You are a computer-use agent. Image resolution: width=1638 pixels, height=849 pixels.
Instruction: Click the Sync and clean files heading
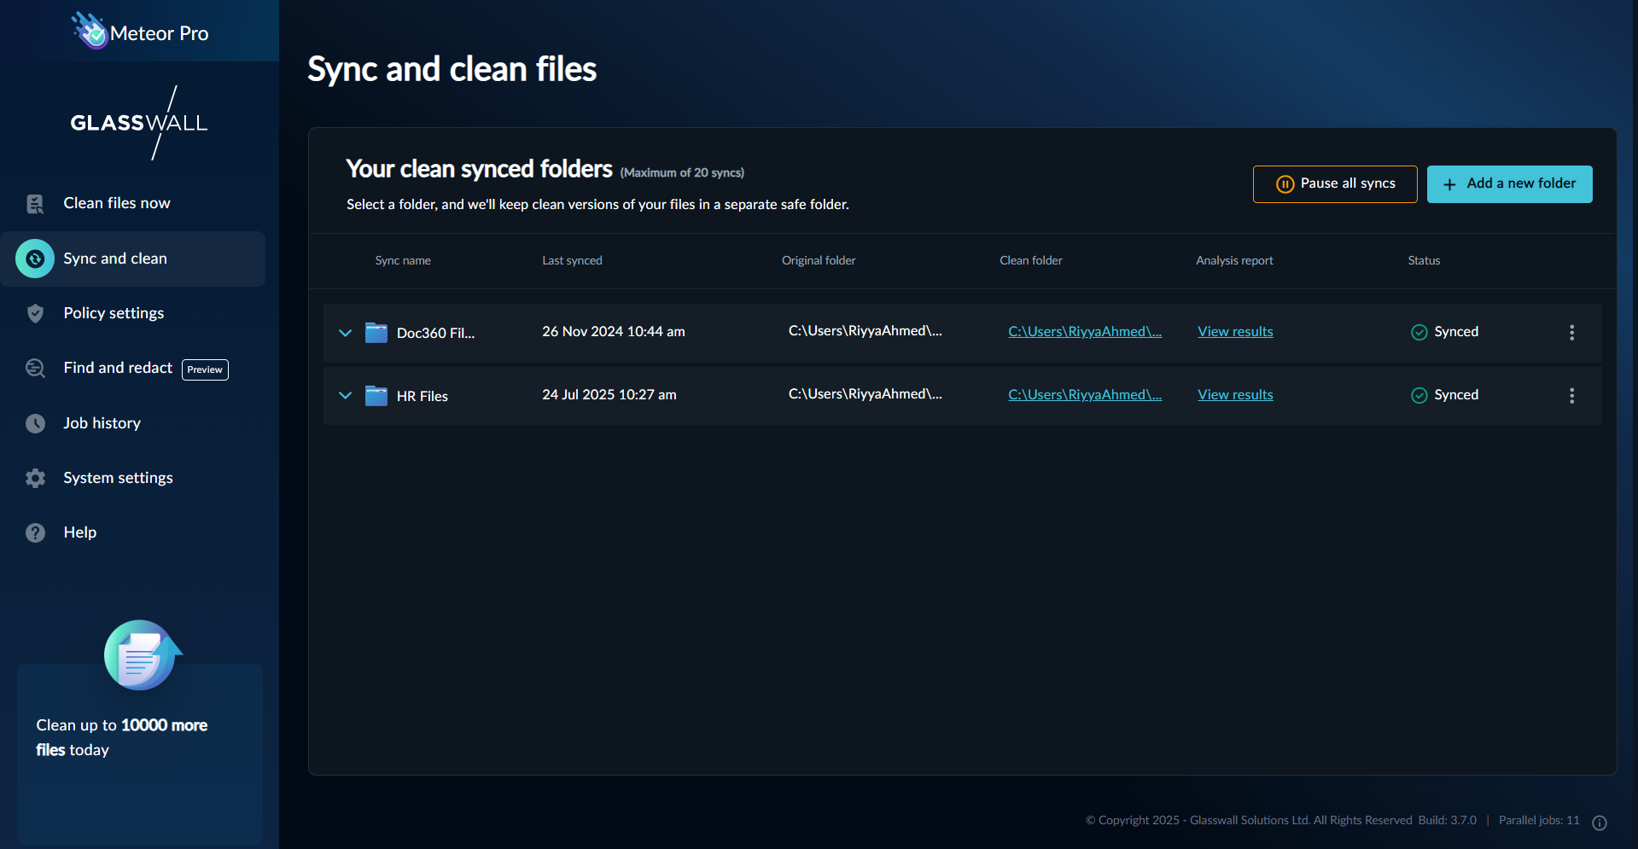452,69
